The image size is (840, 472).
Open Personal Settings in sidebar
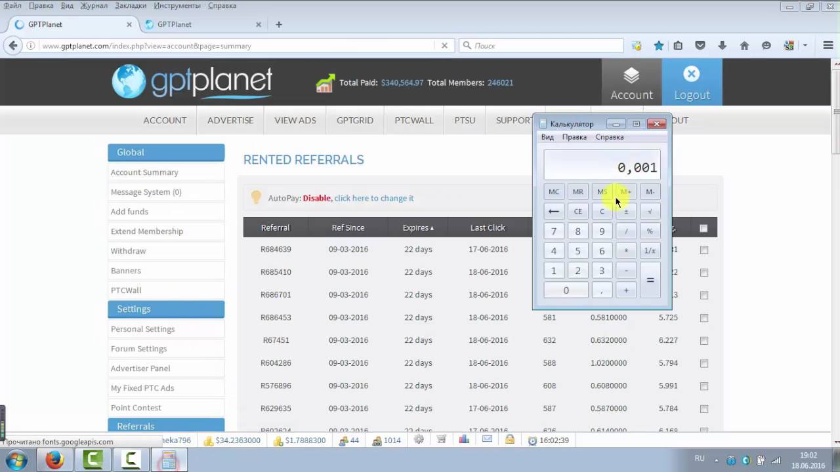(142, 328)
